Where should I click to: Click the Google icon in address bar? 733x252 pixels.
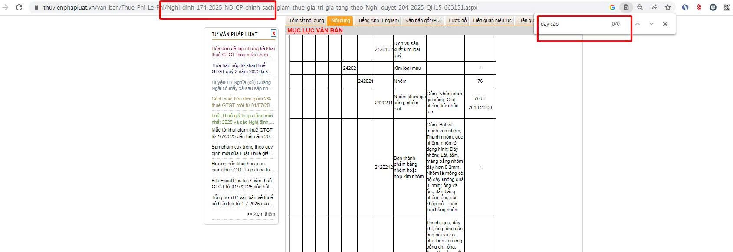pos(612,7)
